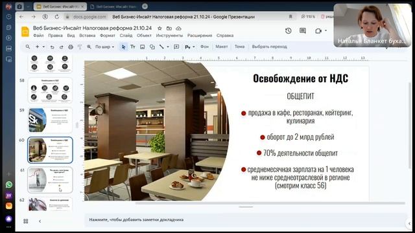Select slide 60 thumbnail

click(50, 150)
